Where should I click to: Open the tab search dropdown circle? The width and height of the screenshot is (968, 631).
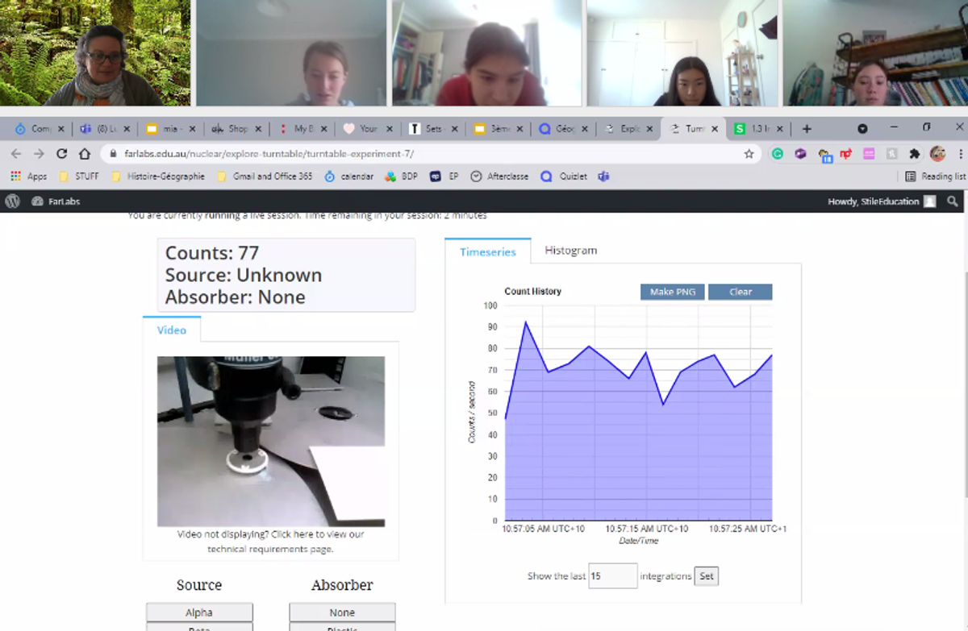pyautogui.click(x=862, y=129)
